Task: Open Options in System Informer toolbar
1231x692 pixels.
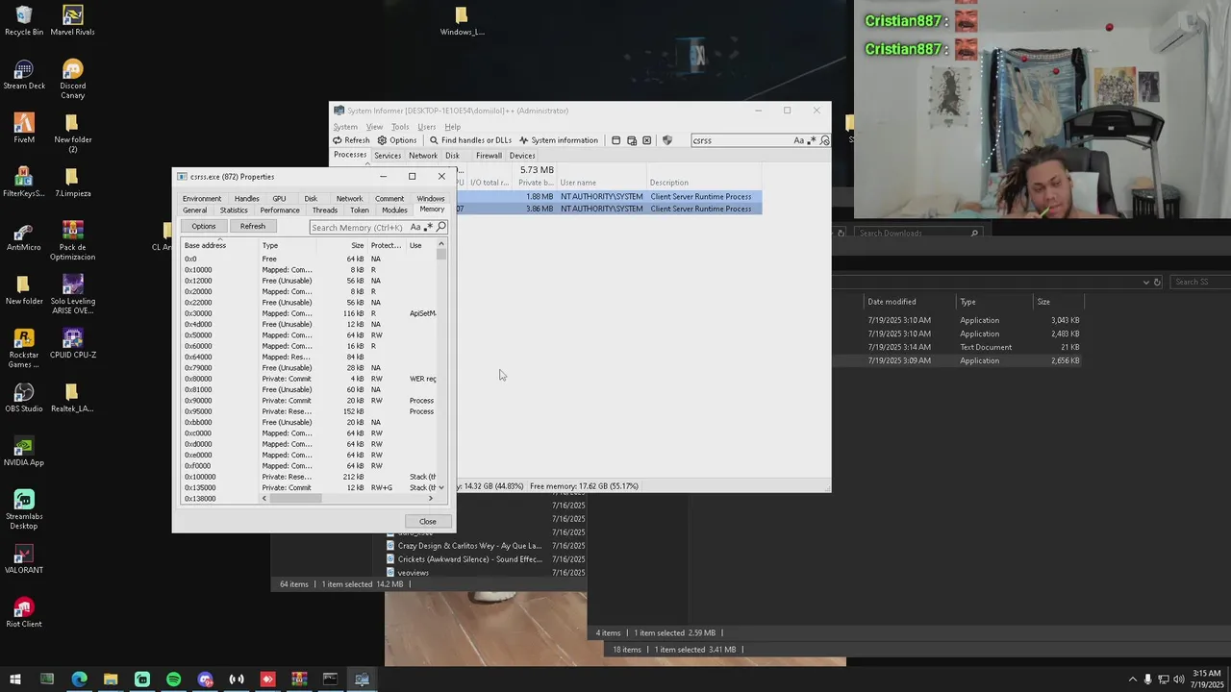Action: pos(396,140)
